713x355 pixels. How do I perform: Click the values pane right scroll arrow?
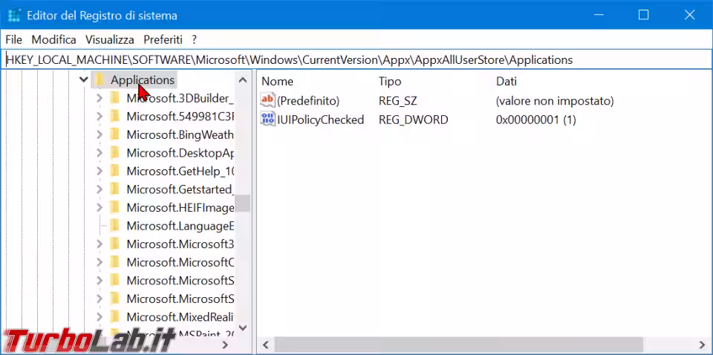pos(702,345)
